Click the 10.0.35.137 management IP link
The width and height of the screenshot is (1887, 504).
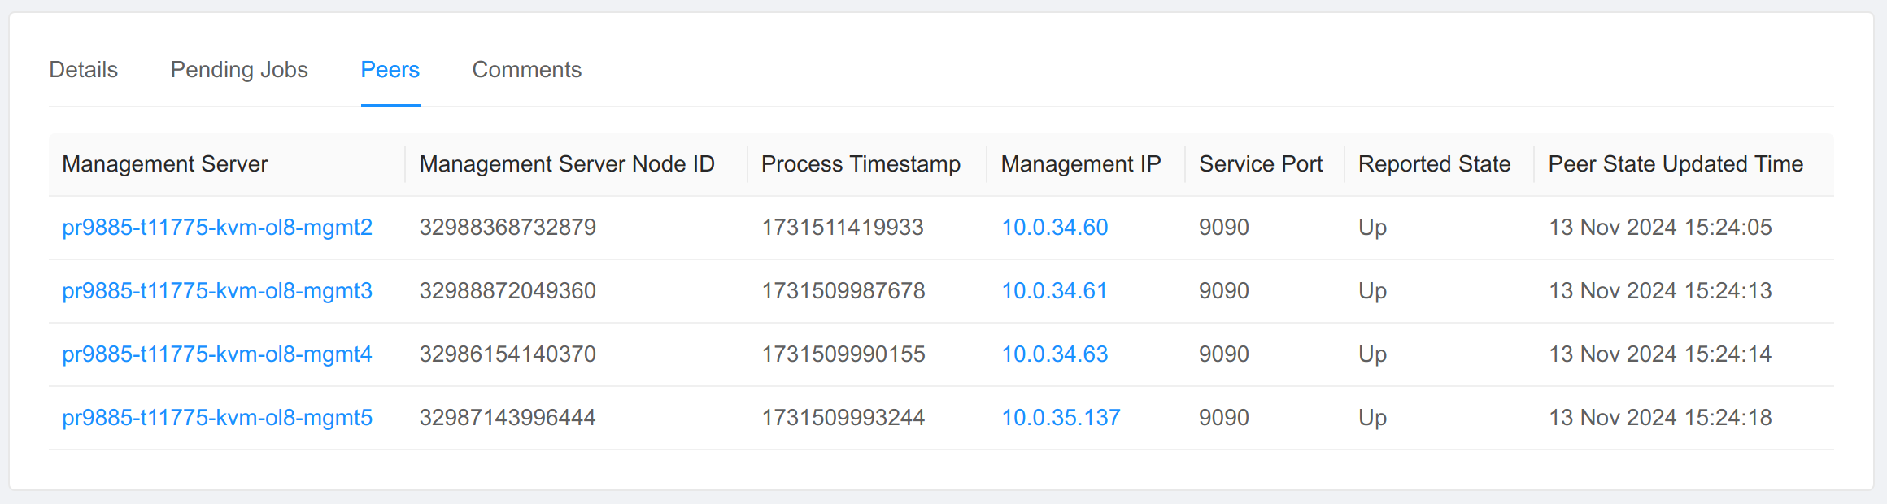[x=1061, y=418]
